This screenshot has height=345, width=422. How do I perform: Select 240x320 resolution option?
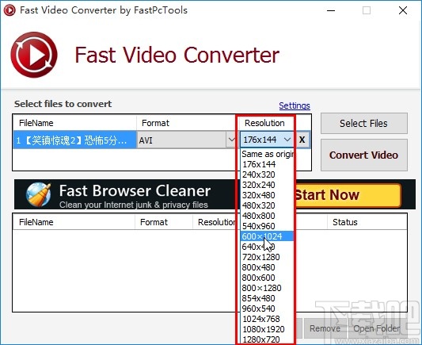(267, 174)
